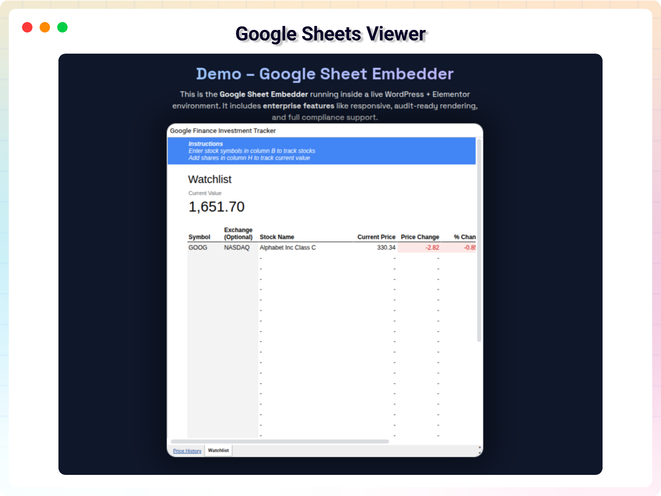Select the NASDAQ exchange cell
The height and width of the screenshot is (496, 661).
pos(240,248)
